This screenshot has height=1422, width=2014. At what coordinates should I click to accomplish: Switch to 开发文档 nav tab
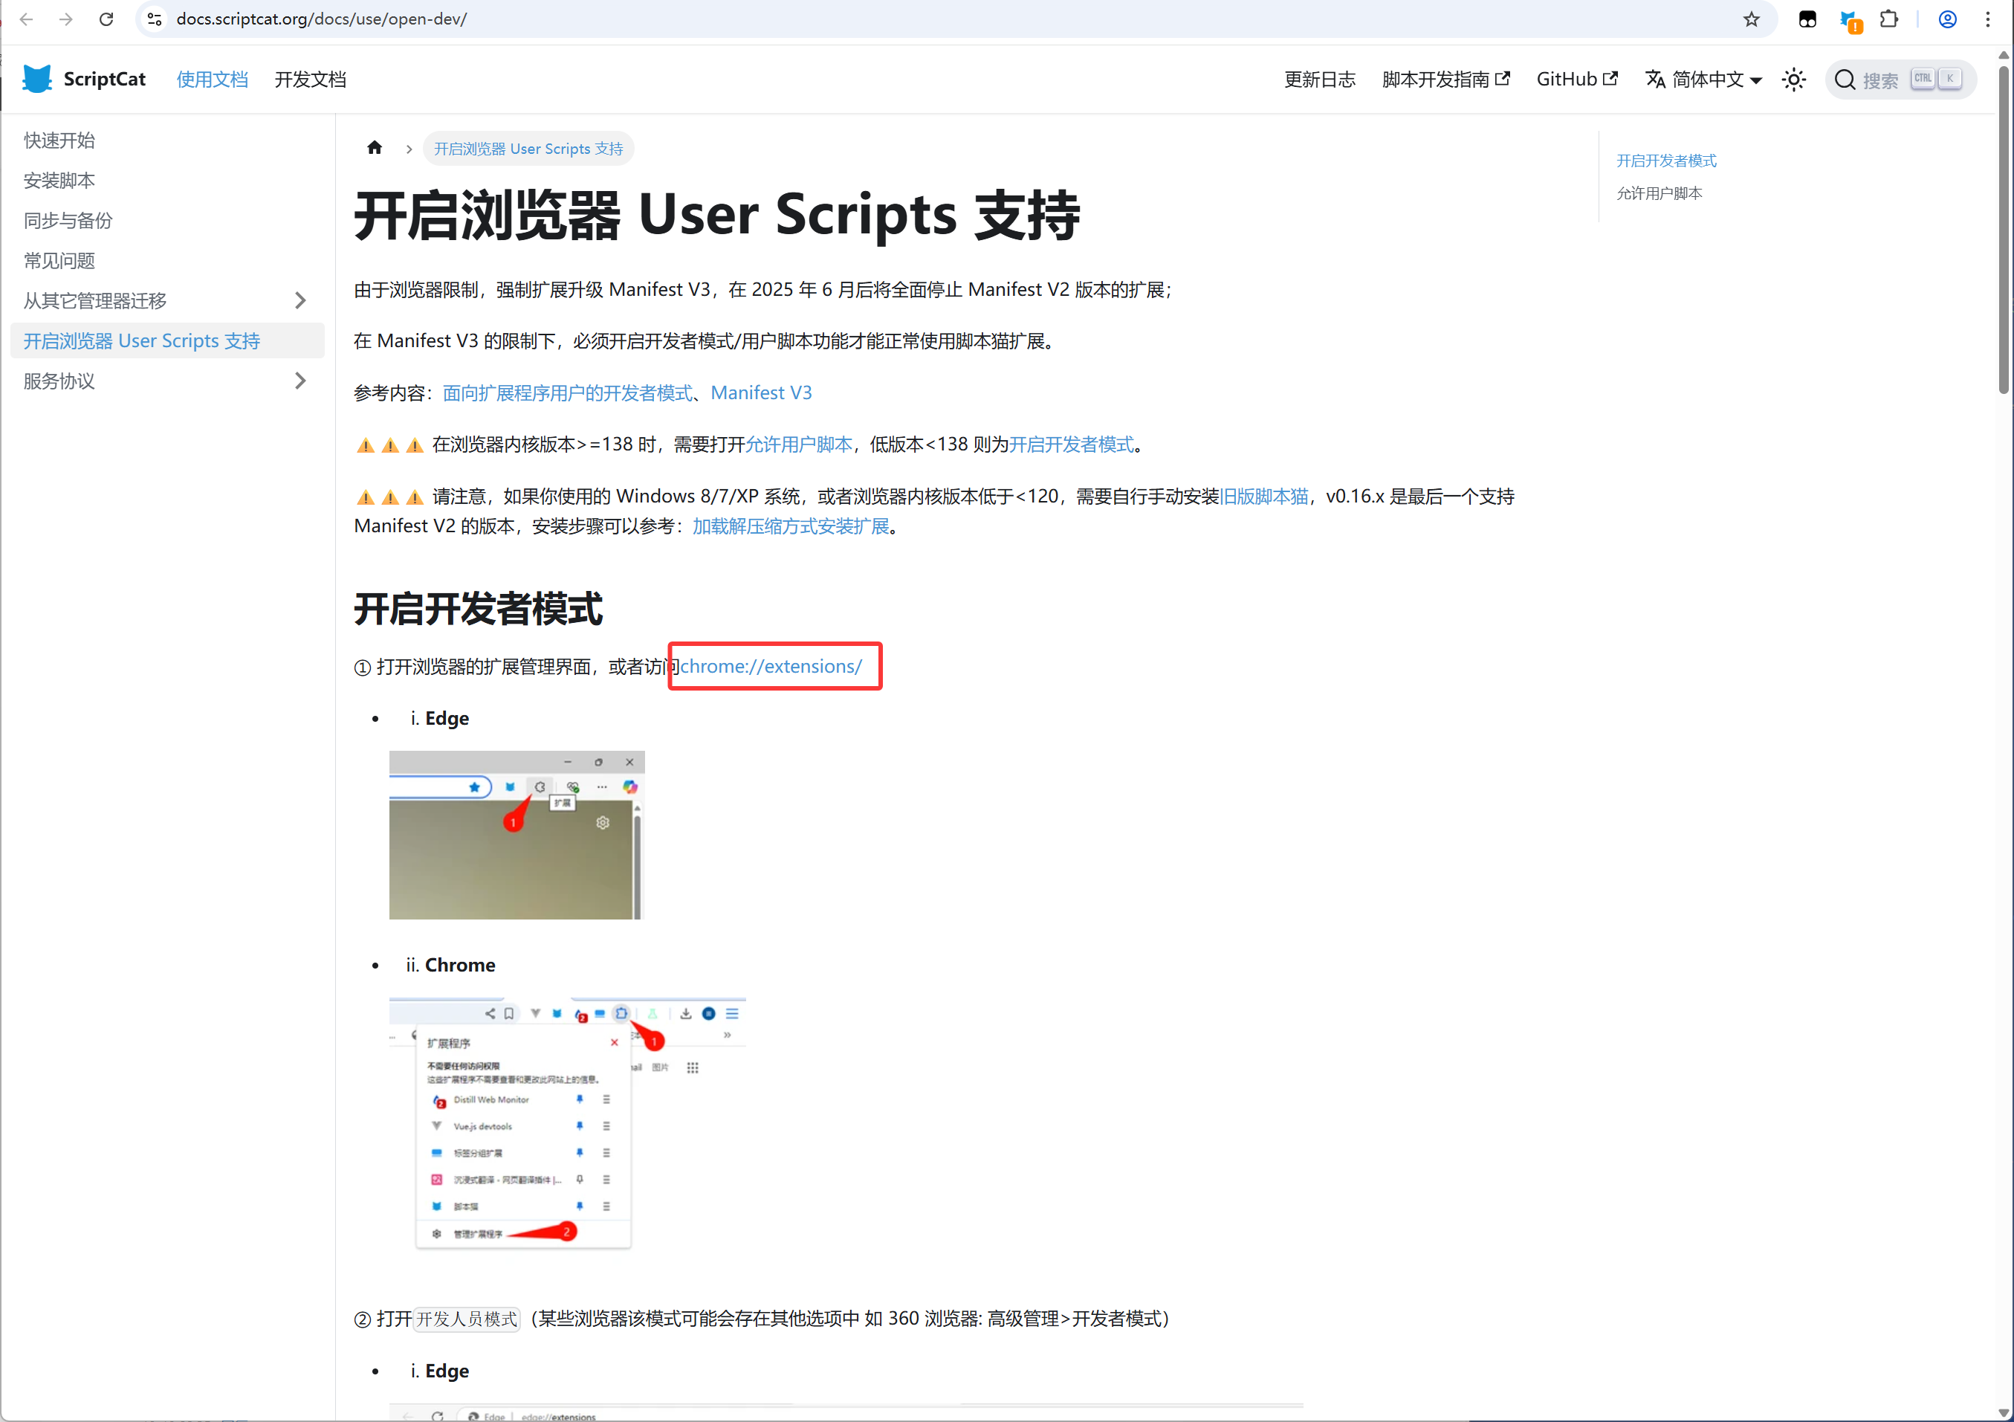point(310,80)
